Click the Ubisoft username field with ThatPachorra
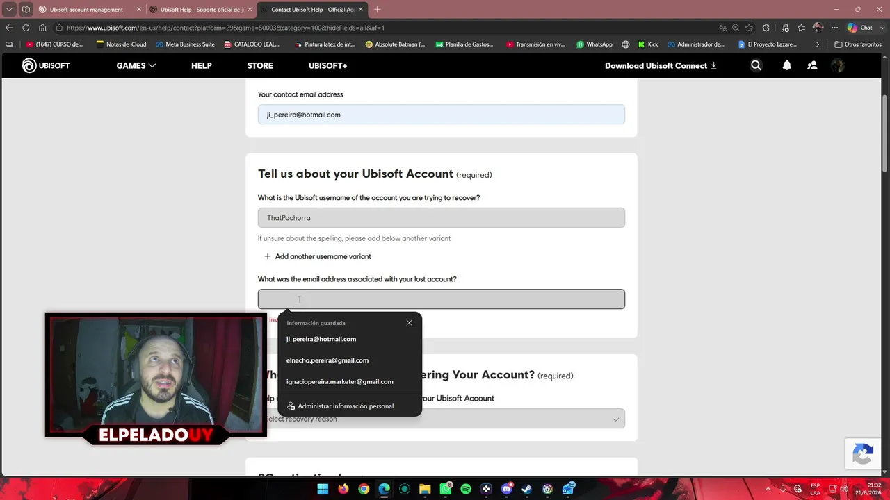 (x=442, y=217)
